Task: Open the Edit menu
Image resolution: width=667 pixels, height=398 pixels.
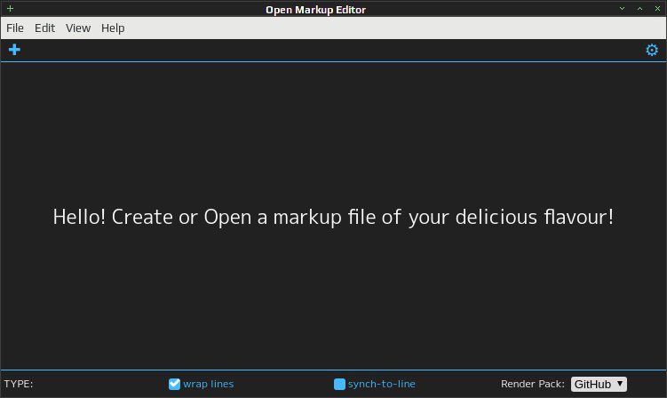Action: pos(44,28)
